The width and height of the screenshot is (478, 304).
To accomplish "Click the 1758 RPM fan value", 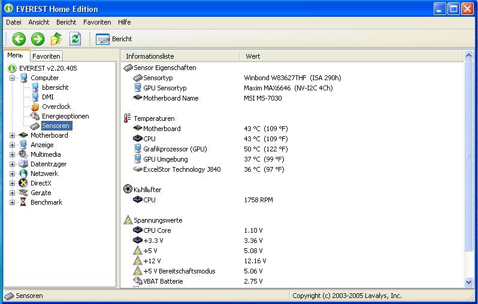I will click(x=259, y=200).
